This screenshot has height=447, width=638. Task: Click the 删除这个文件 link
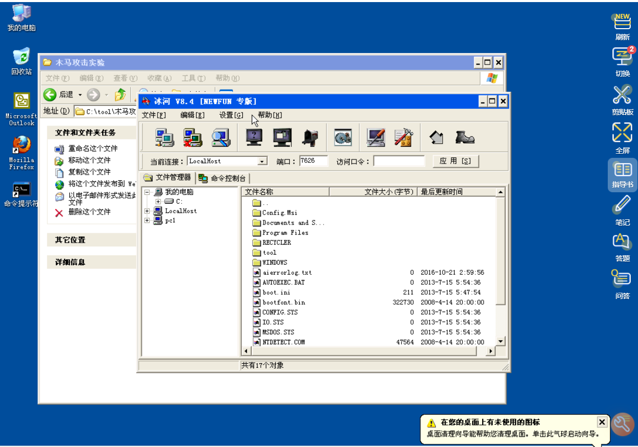[89, 212]
